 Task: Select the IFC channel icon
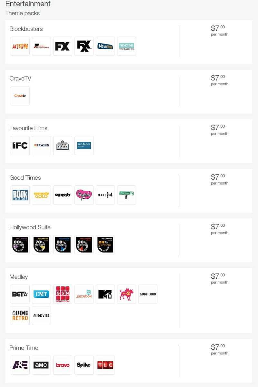[20, 145]
